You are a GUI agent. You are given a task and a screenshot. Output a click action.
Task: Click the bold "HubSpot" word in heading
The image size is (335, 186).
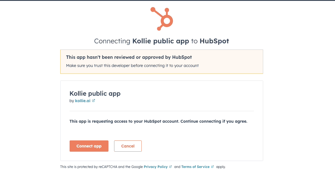click(214, 41)
